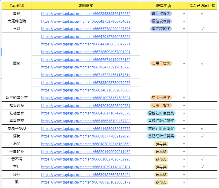Click the 参与奖 chip for 牢达
Image resolution: width=219 pixels, height=188 pixels.
click(161, 167)
